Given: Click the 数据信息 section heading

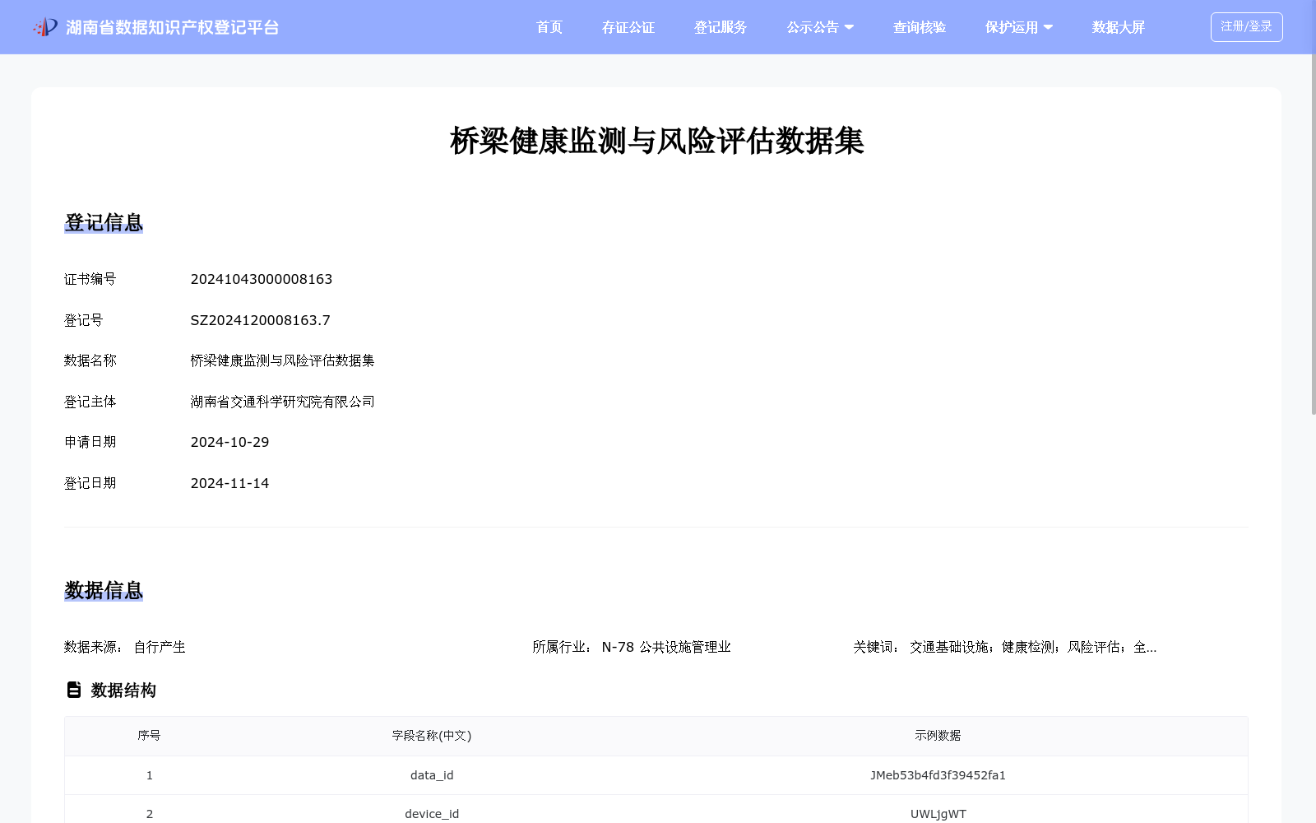Looking at the screenshot, I should pos(104,591).
